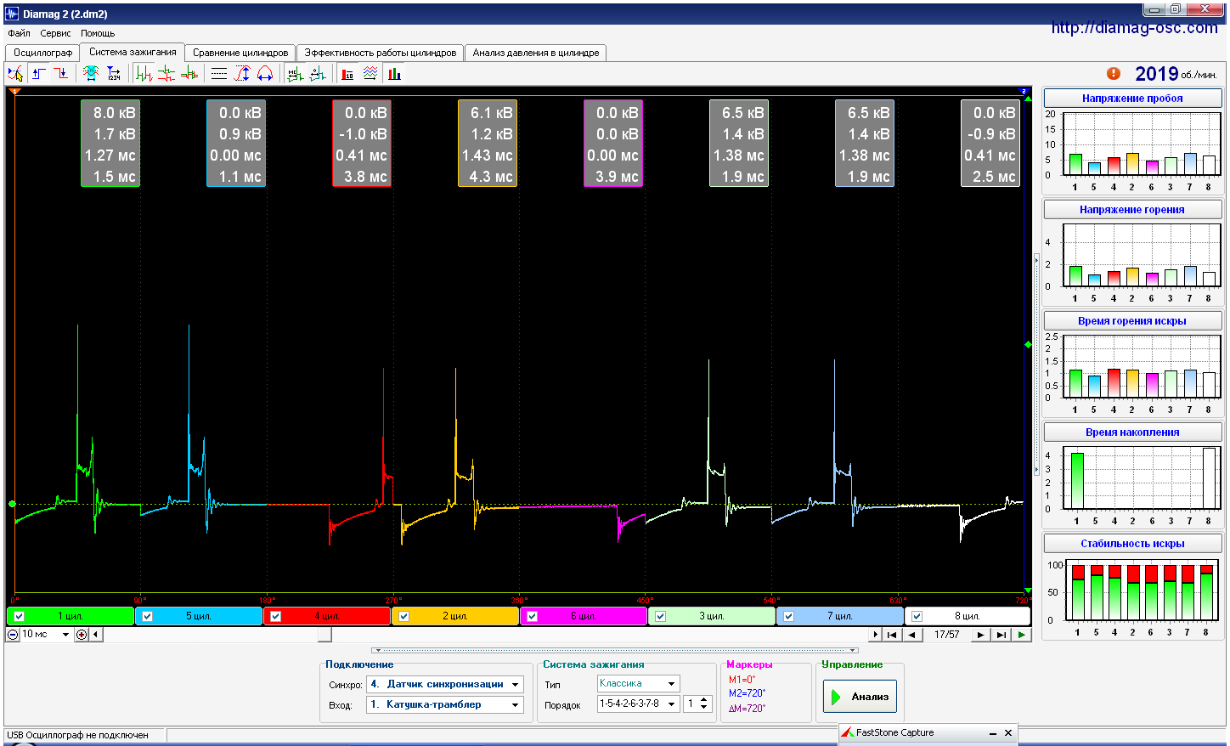Click the Стабильность искры chart header
This screenshot has width=1230, height=746.
tap(1132, 544)
